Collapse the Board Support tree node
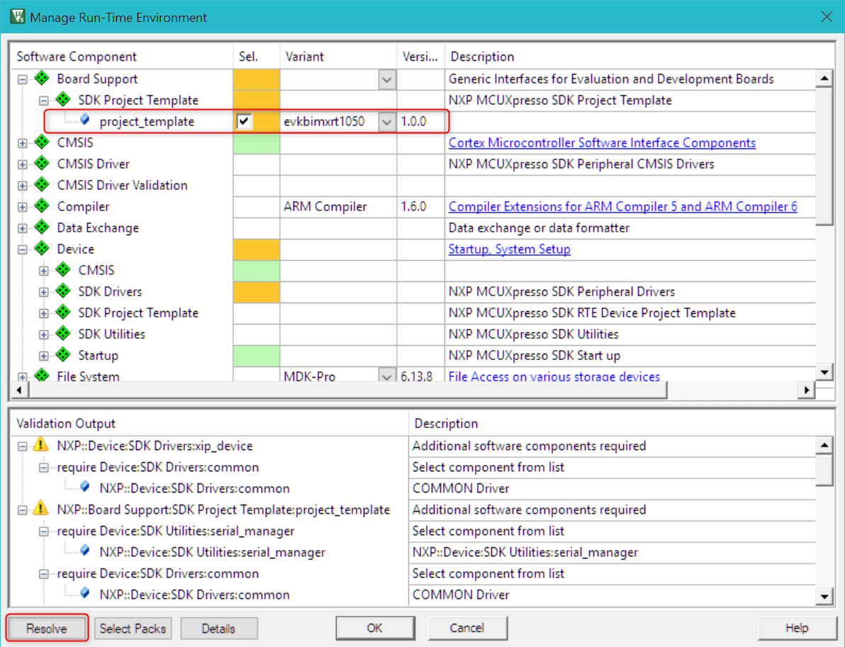This screenshot has height=647, width=845. click(22, 80)
